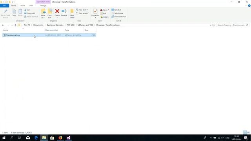Viewport: 251px width, 141px height.
Task: Launch Microsoft Edge from taskbar
Action: tap(36, 137)
